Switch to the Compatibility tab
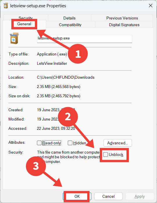This screenshot has height=203, width=157. click(70, 25)
